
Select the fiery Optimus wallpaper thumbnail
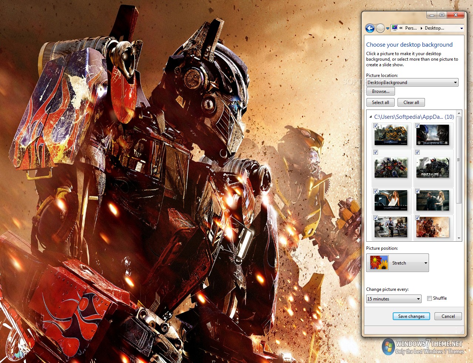(x=433, y=227)
